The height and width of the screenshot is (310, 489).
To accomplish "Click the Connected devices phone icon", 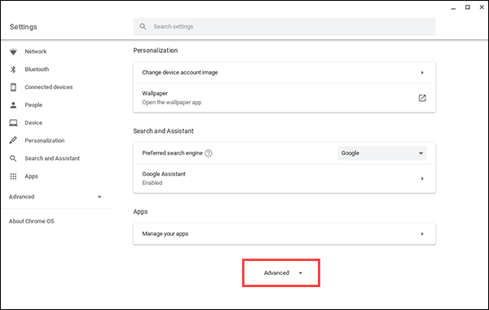I will tap(13, 87).
